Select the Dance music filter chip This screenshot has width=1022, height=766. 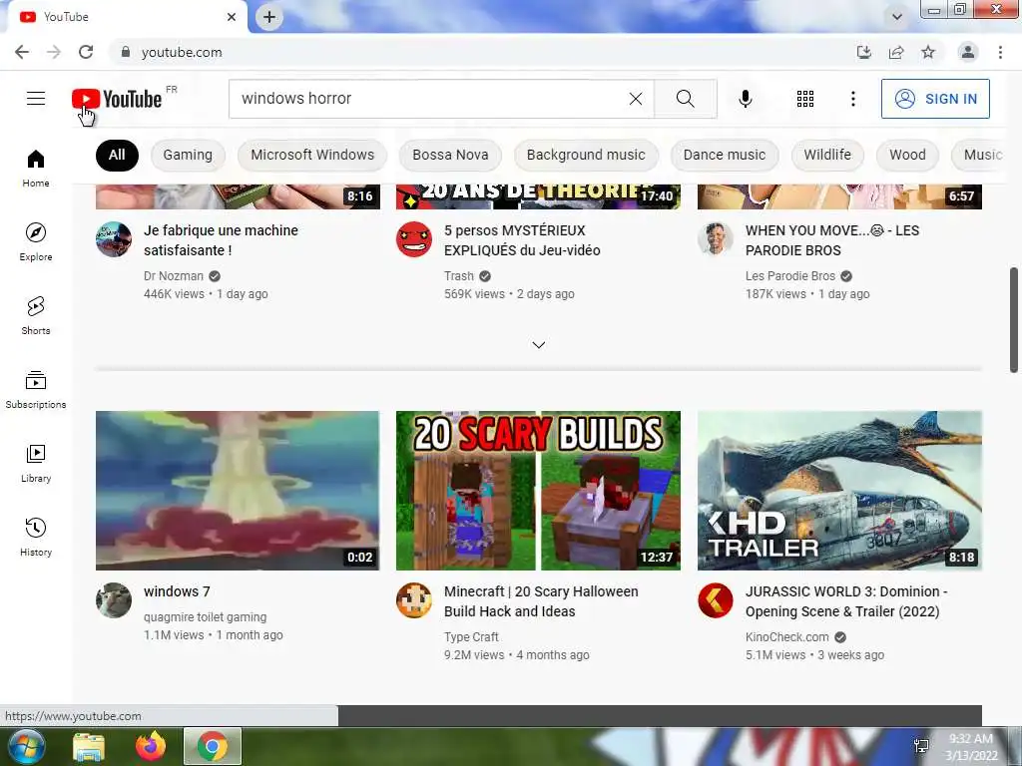[725, 155]
